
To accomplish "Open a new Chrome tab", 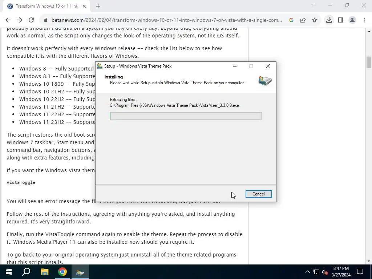I will [x=98, y=7].
